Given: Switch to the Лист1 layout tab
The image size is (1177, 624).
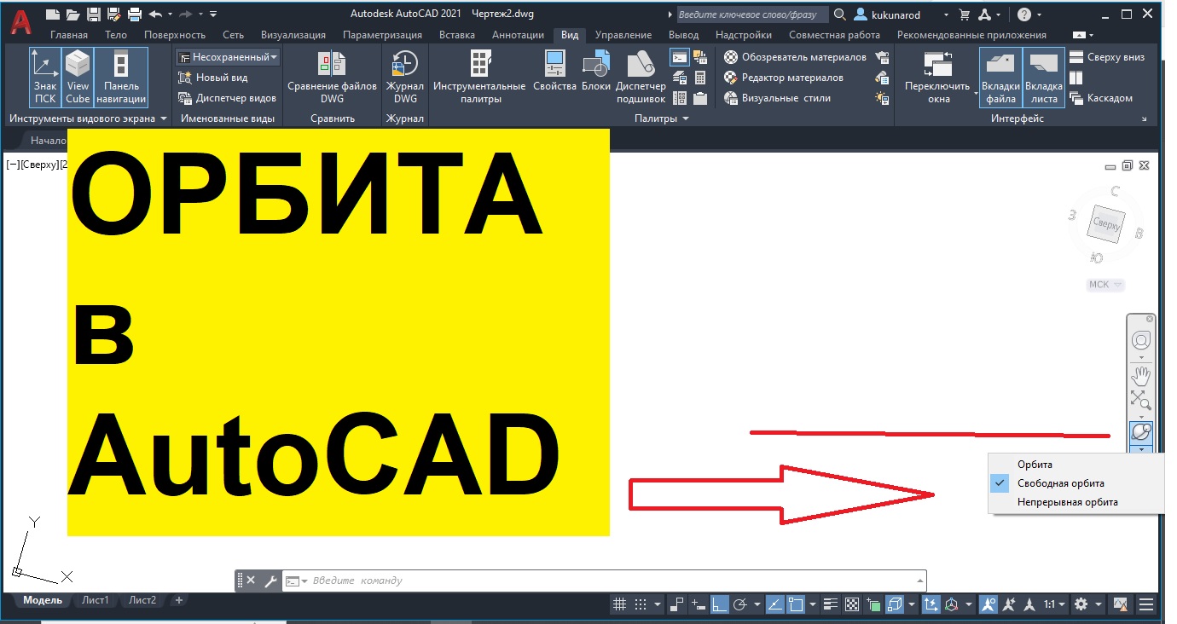Looking at the screenshot, I should point(96,600).
